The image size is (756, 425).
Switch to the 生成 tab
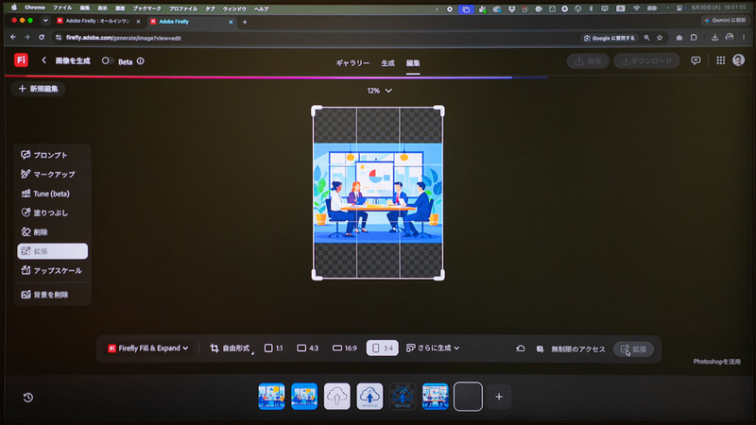pyautogui.click(x=388, y=63)
